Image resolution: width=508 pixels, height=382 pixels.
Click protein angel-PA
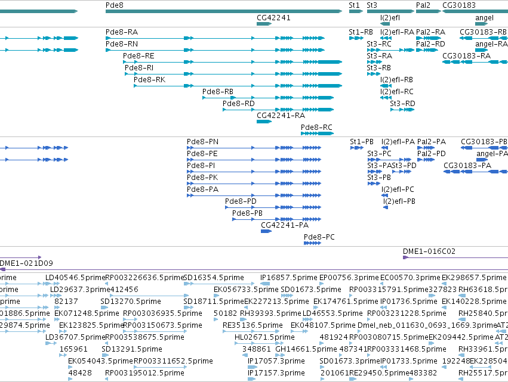482,160
